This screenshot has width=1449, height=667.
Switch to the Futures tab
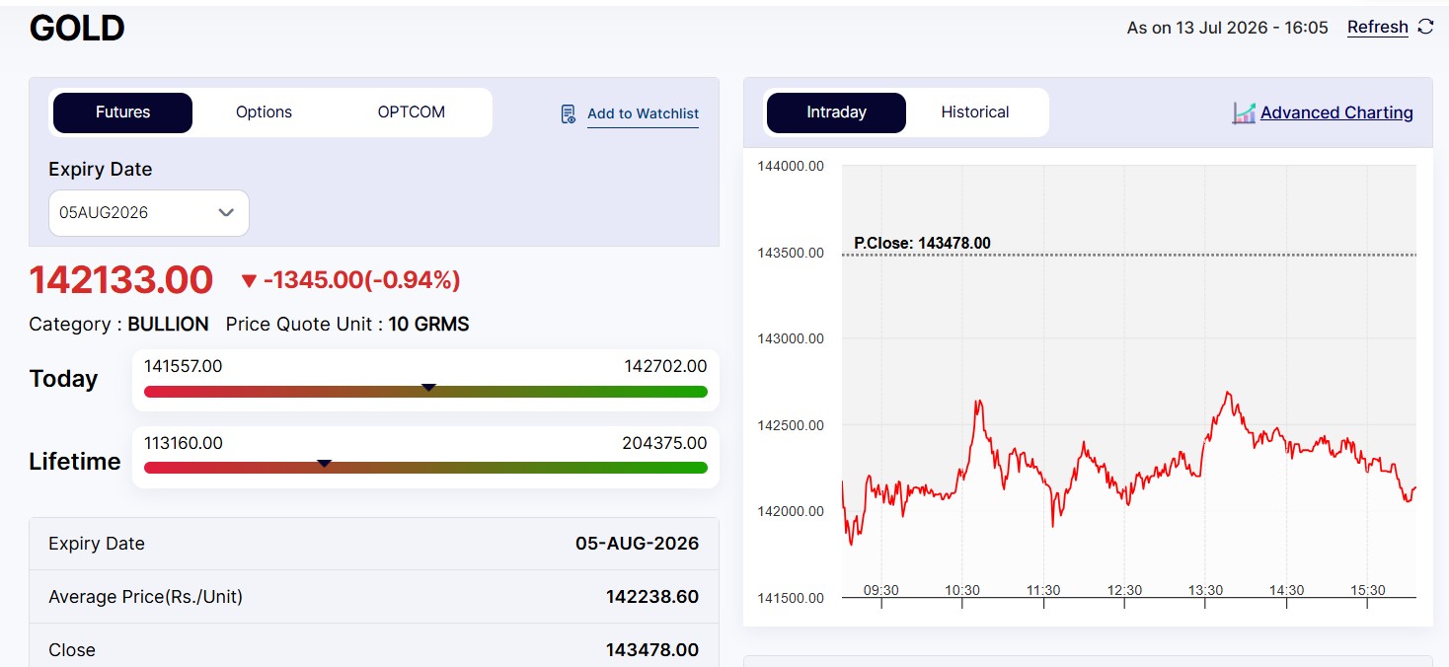tap(122, 112)
